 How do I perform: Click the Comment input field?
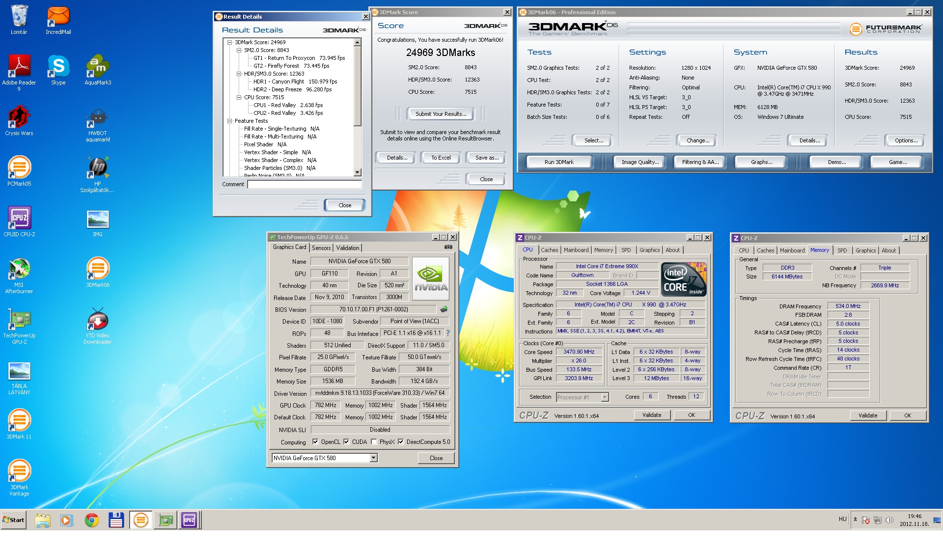pos(305,184)
